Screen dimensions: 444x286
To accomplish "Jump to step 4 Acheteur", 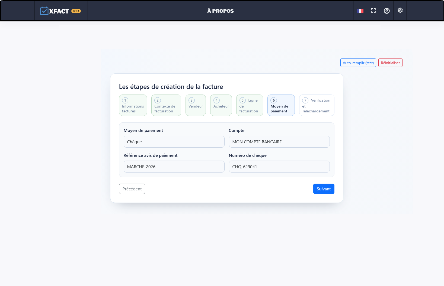I will coord(221,105).
